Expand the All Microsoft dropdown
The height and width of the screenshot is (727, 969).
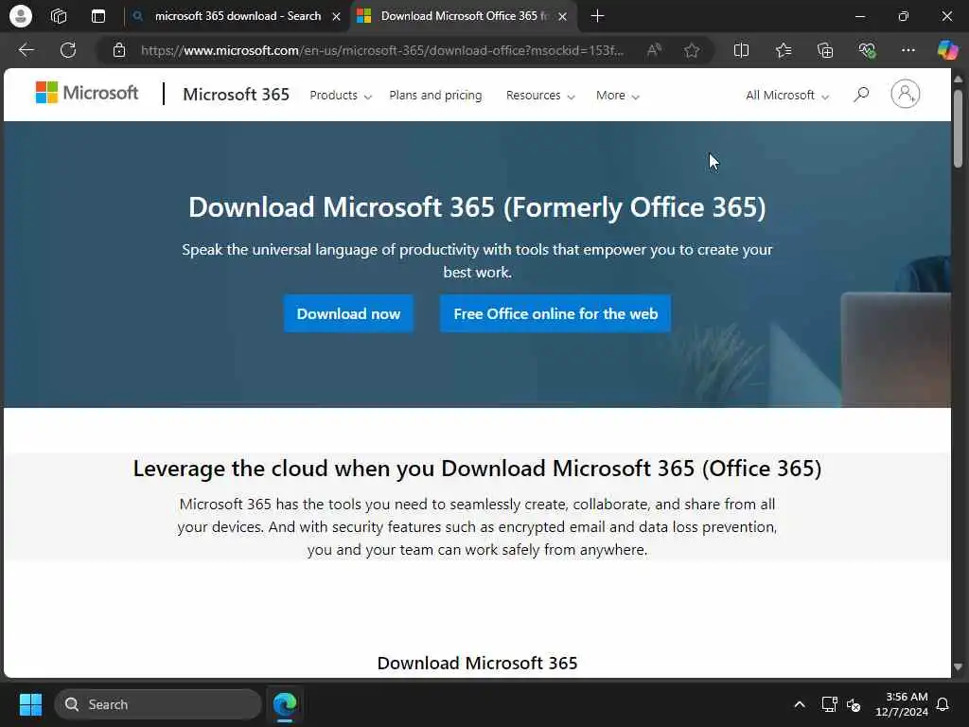pos(787,96)
